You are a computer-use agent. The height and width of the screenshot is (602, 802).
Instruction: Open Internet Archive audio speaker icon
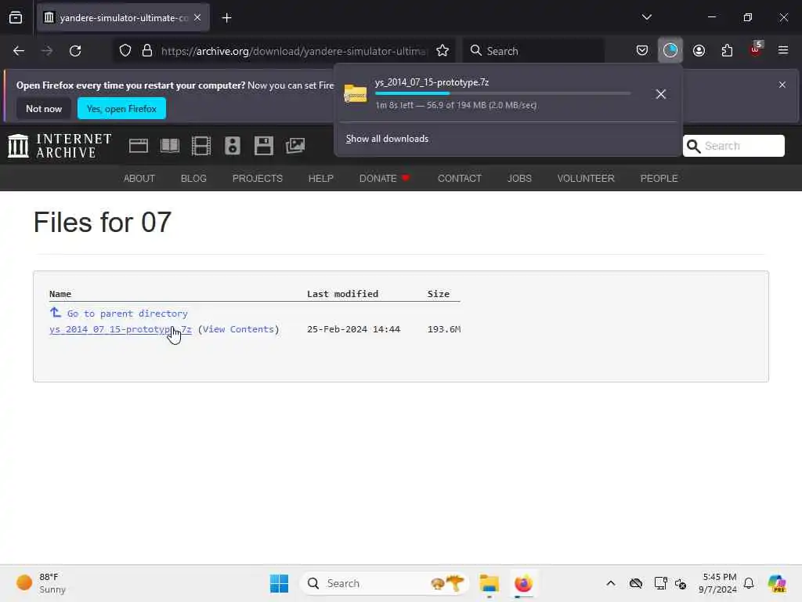[x=232, y=146]
